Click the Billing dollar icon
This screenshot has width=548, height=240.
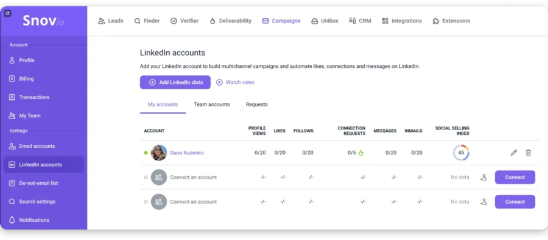(x=12, y=79)
